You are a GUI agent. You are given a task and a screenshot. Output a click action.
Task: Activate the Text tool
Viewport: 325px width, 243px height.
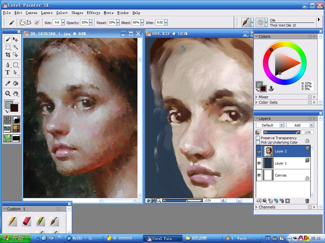[x=8, y=72]
